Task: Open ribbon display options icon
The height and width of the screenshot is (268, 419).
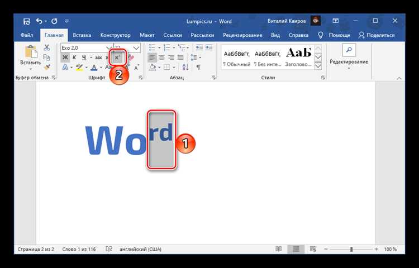Action: coord(336,21)
